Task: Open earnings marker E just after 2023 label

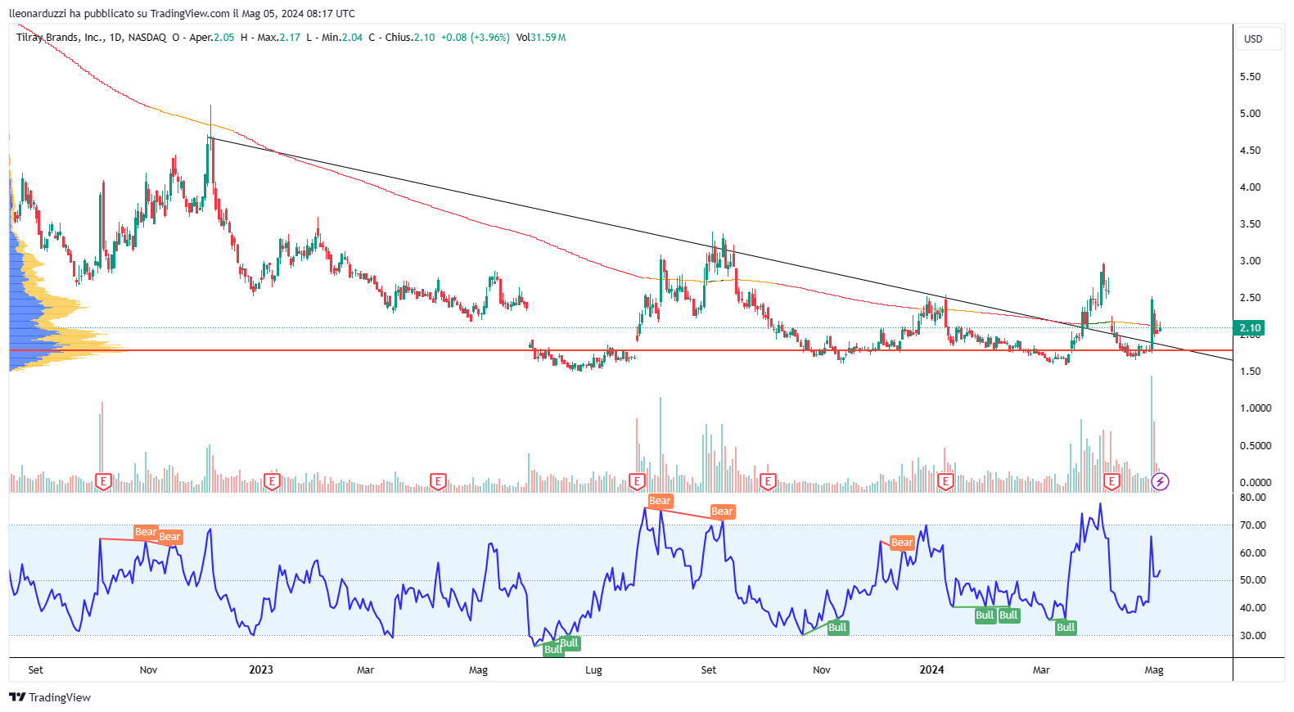Action: pos(273,481)
